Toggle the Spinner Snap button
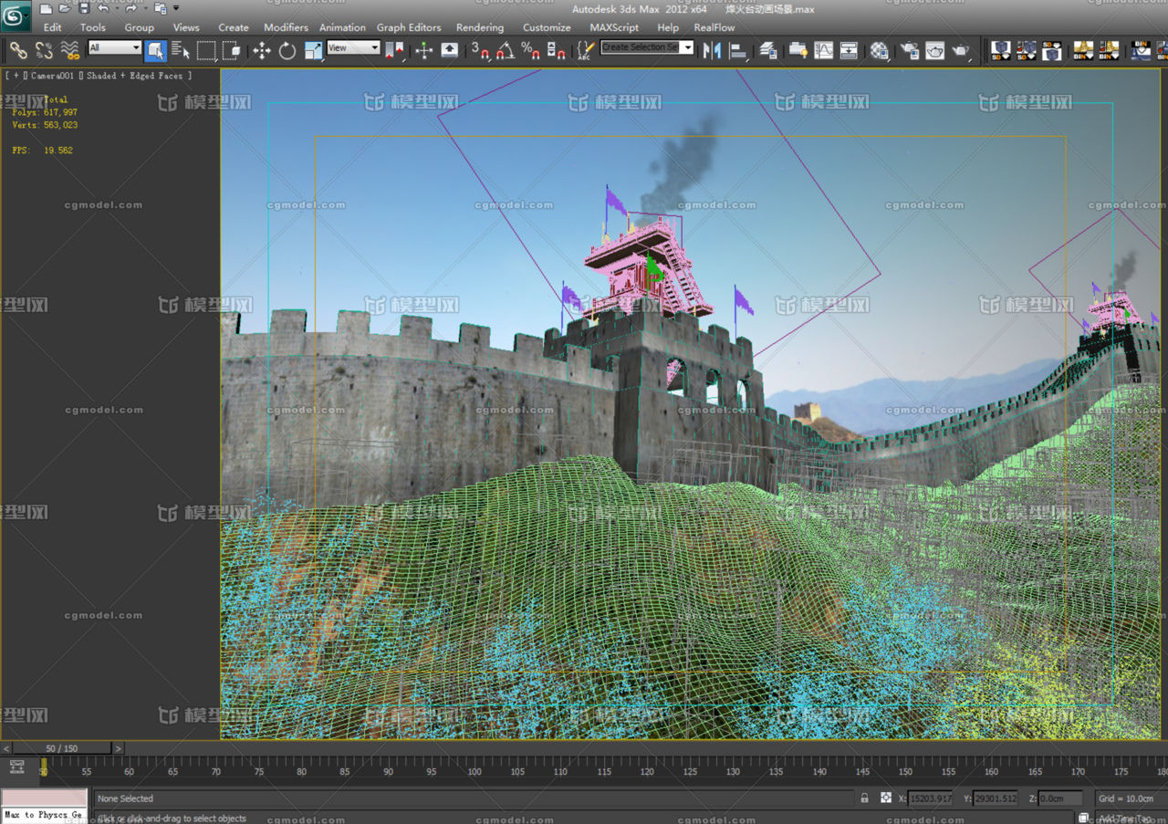 [x=557, y=50]
